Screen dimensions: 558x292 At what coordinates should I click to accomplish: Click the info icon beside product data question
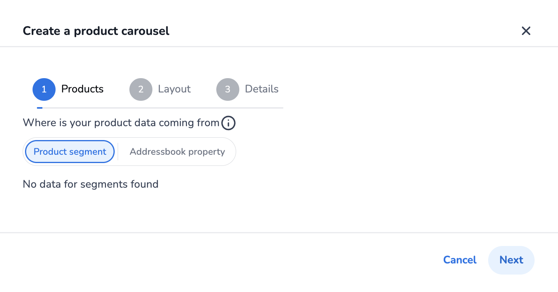pos(228,123)
